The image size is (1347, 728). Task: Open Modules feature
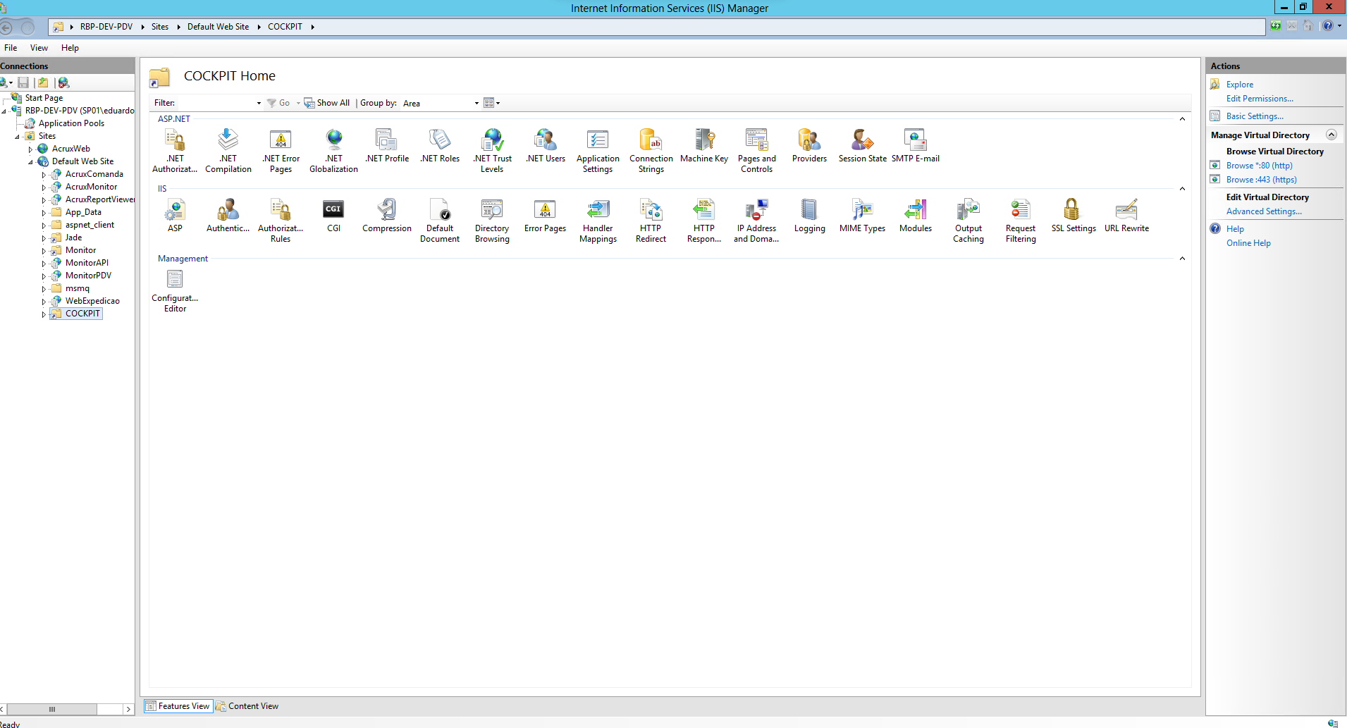pyautogui.click(x=916, y=216)
